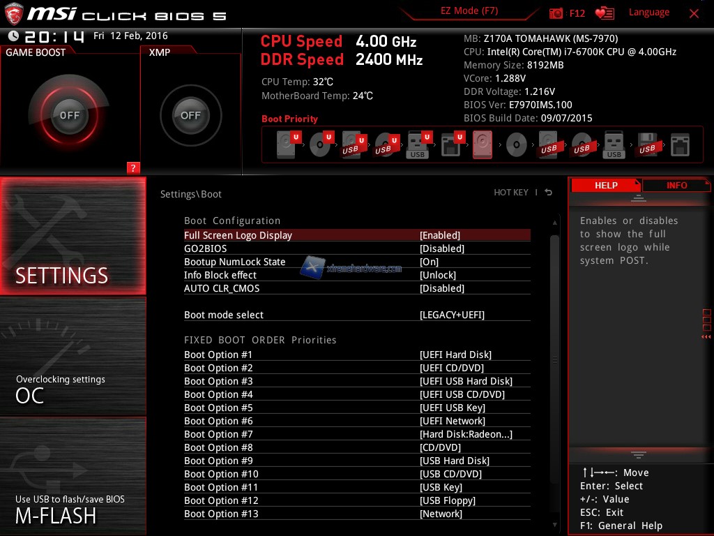Click the screenshot camera F12 icon

pyautogui.click(x=556, y=13)
